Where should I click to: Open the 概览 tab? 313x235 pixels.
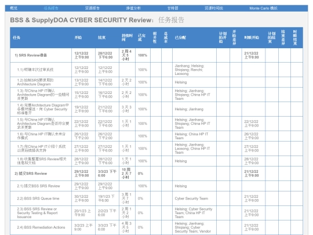coord(13,8)
